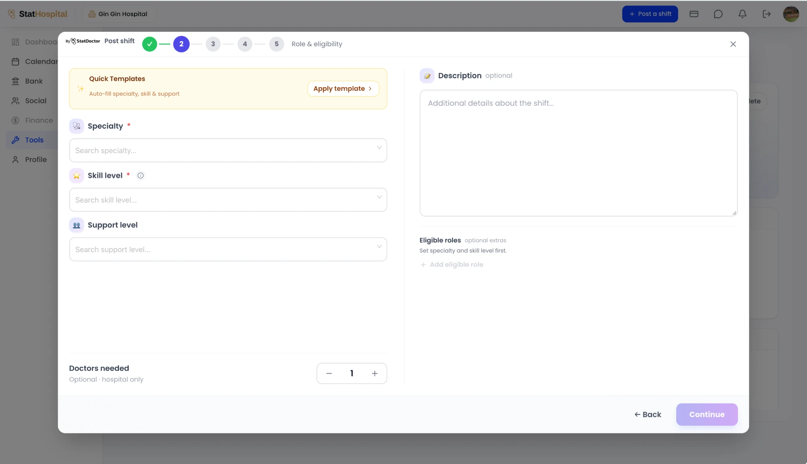The width and height of the screenshot is (807, 464).
Task: Jump to step 4 indicator
Action: tap(245, 44)
